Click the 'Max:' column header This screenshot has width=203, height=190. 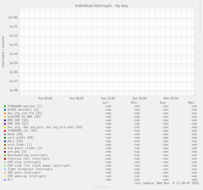[192, 103]
